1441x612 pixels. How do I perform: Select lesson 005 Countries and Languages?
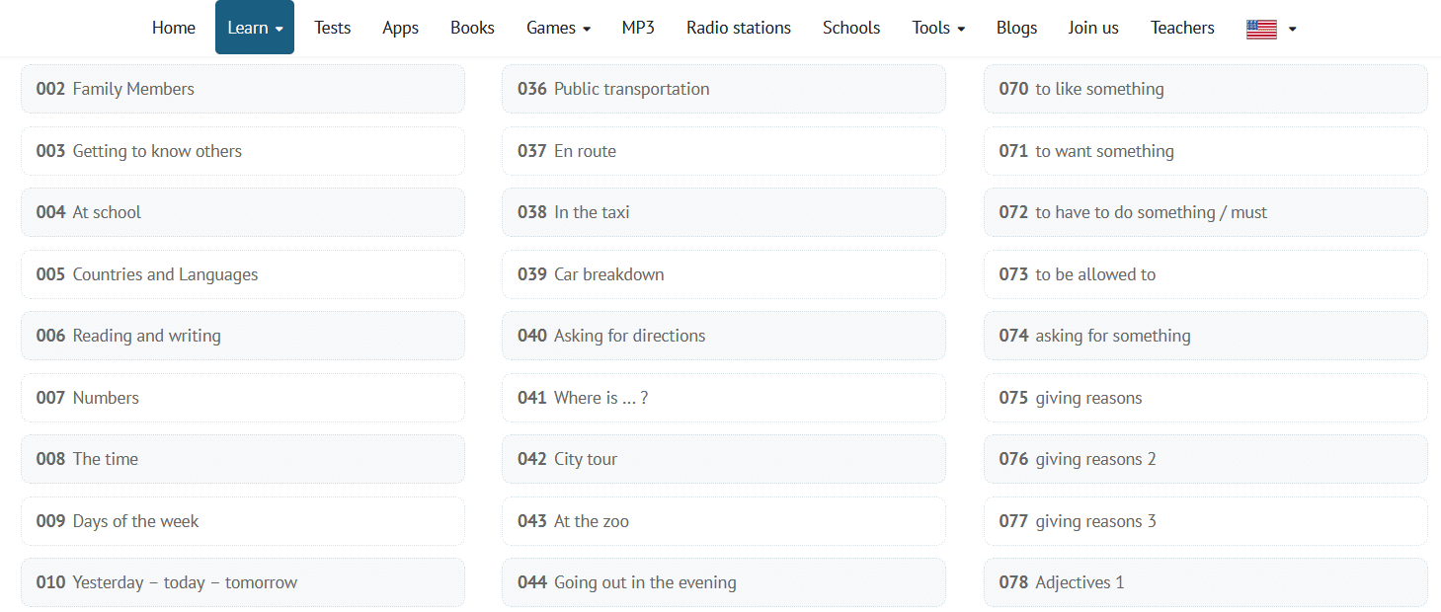click(242, 274)
